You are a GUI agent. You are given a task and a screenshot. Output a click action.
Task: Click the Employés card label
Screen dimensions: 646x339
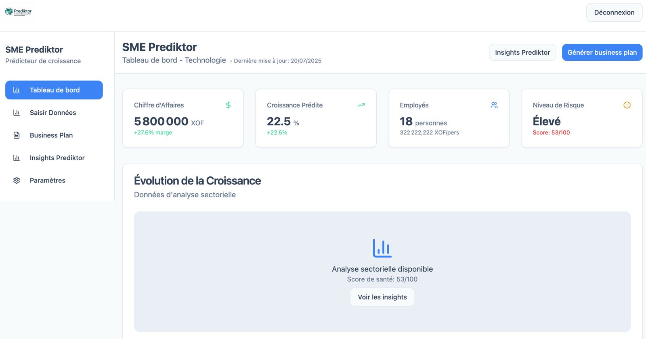[x=414, y=105]
